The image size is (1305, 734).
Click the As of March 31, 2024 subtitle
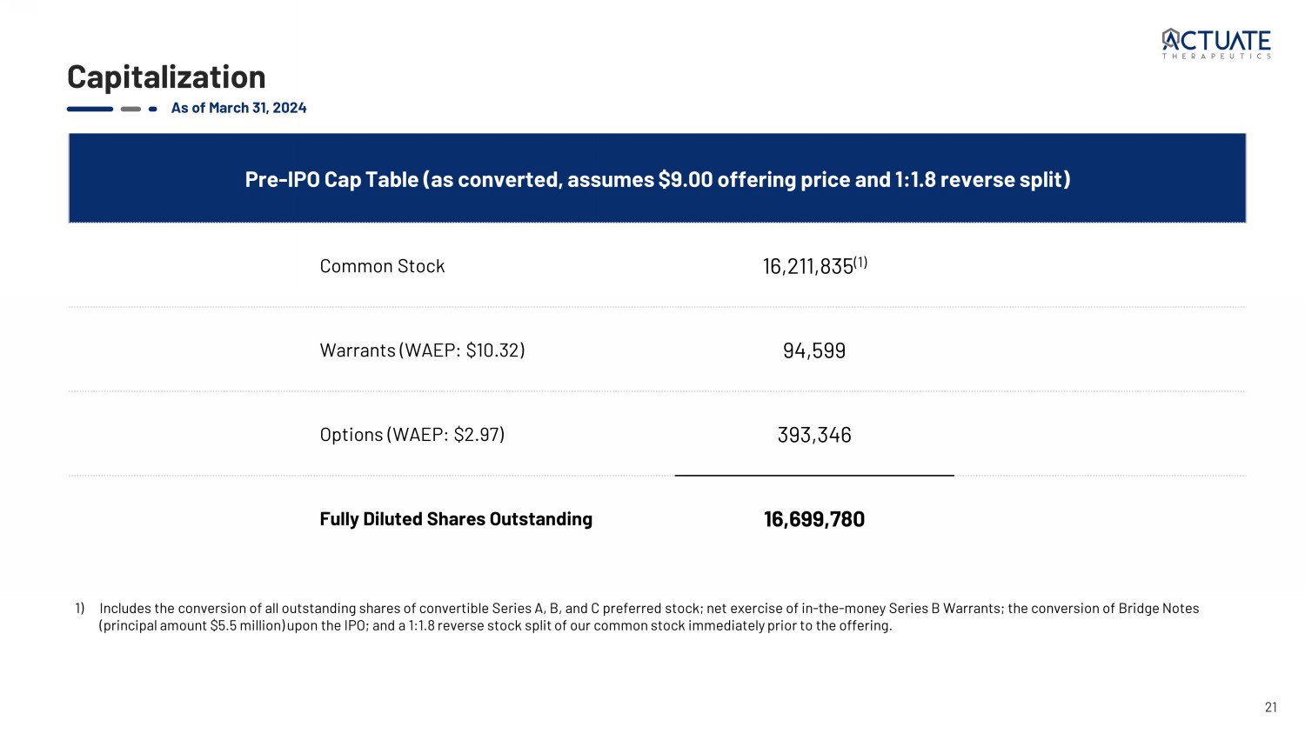(x=238, y=108)
